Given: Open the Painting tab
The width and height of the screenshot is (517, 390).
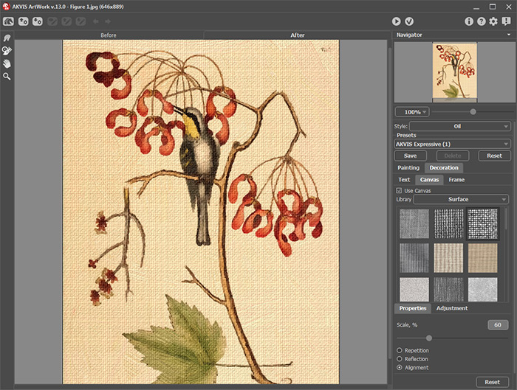Looking at the screenshot, I should [408, 167].
